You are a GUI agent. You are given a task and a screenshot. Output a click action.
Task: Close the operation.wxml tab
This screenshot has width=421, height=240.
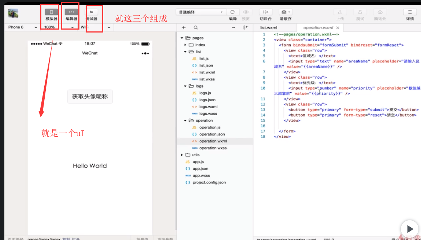tap(338, 28)
